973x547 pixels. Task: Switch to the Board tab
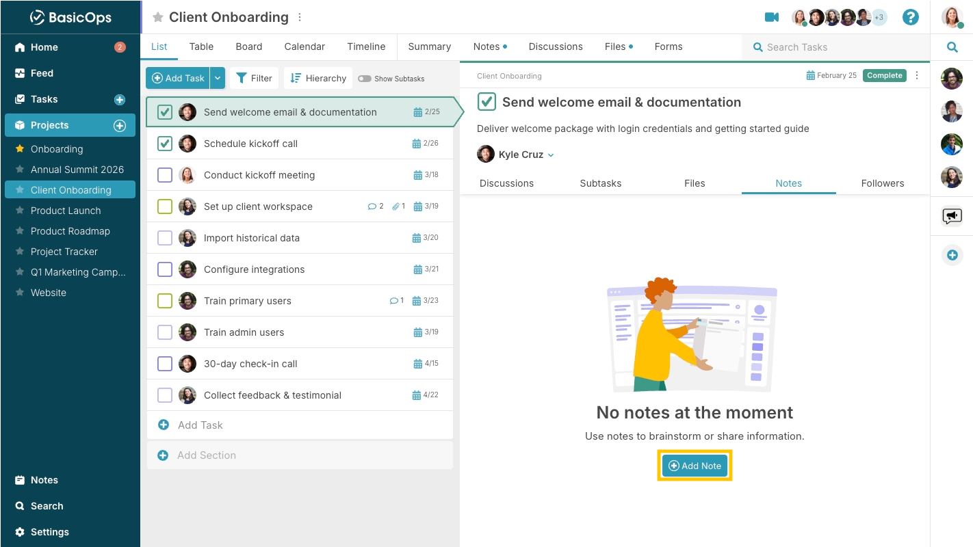click(249, 46)
